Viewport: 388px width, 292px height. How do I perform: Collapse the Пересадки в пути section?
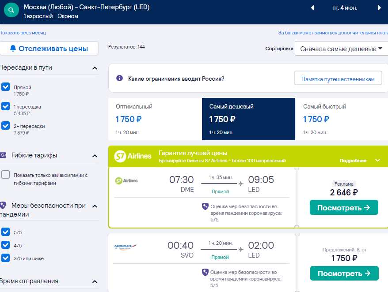[x=95, y=68]
